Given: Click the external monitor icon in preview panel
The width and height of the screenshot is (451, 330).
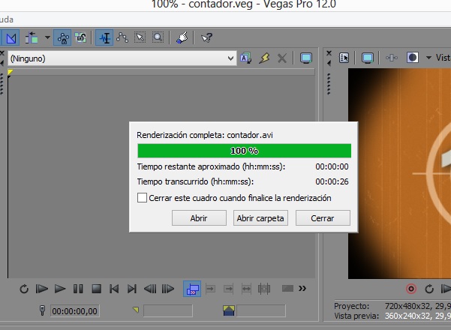Looking at the screenshot, I should click(367, 58).
